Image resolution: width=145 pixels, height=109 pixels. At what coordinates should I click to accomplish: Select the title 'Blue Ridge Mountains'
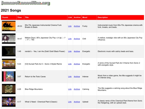pyautogui.click(x=34, y=89)
